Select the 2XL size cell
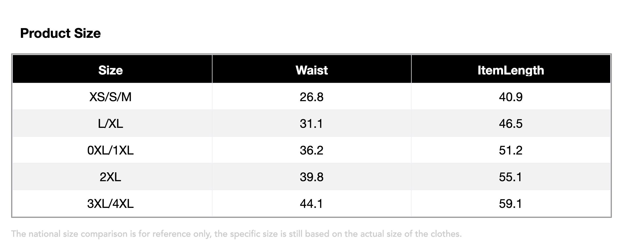This screenshot has height=249, width=623. coord(110,177)
